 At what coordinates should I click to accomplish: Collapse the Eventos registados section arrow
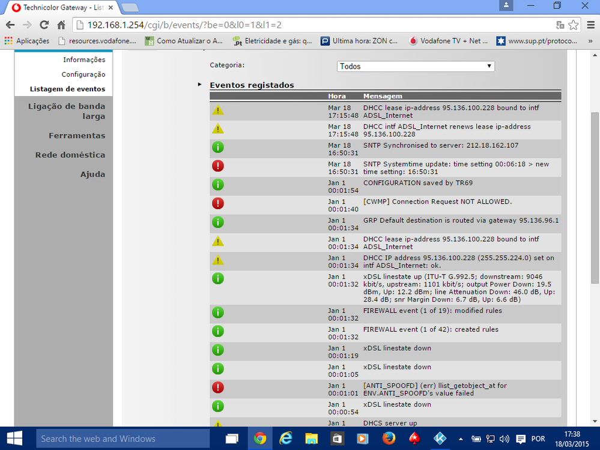pyautogui.click(x=200, y=85)
